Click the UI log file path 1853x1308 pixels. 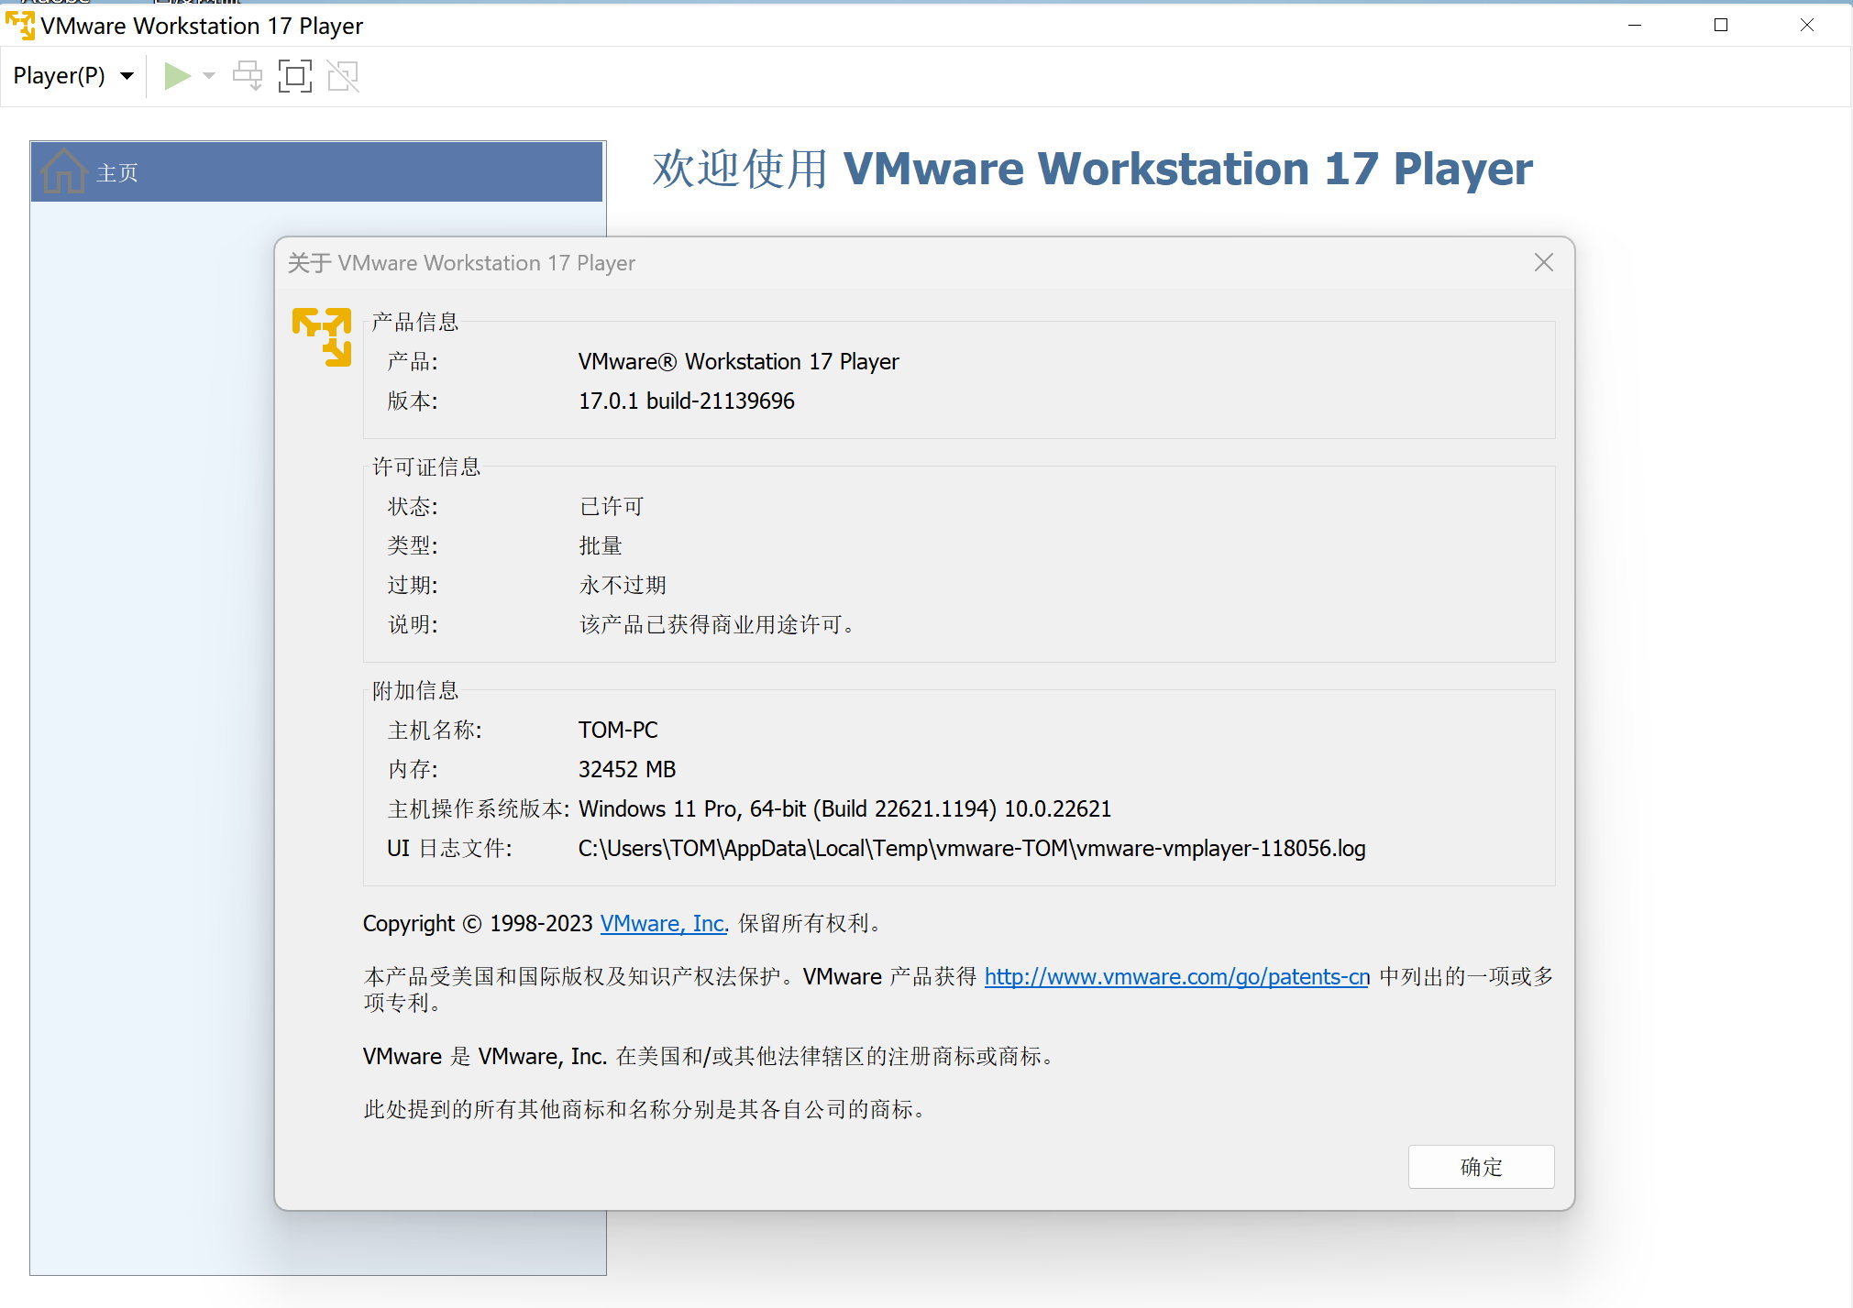pos(972,849)
